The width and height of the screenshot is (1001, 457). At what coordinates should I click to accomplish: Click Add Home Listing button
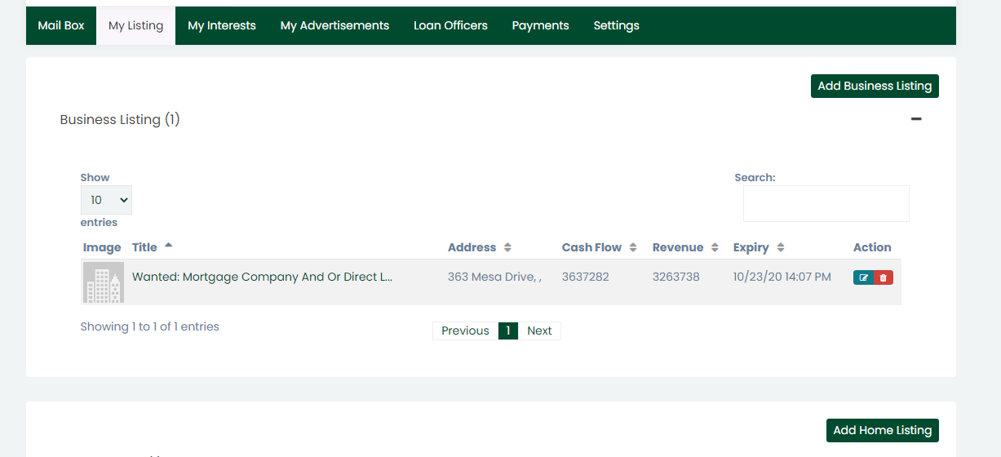[x=882, y=430]
